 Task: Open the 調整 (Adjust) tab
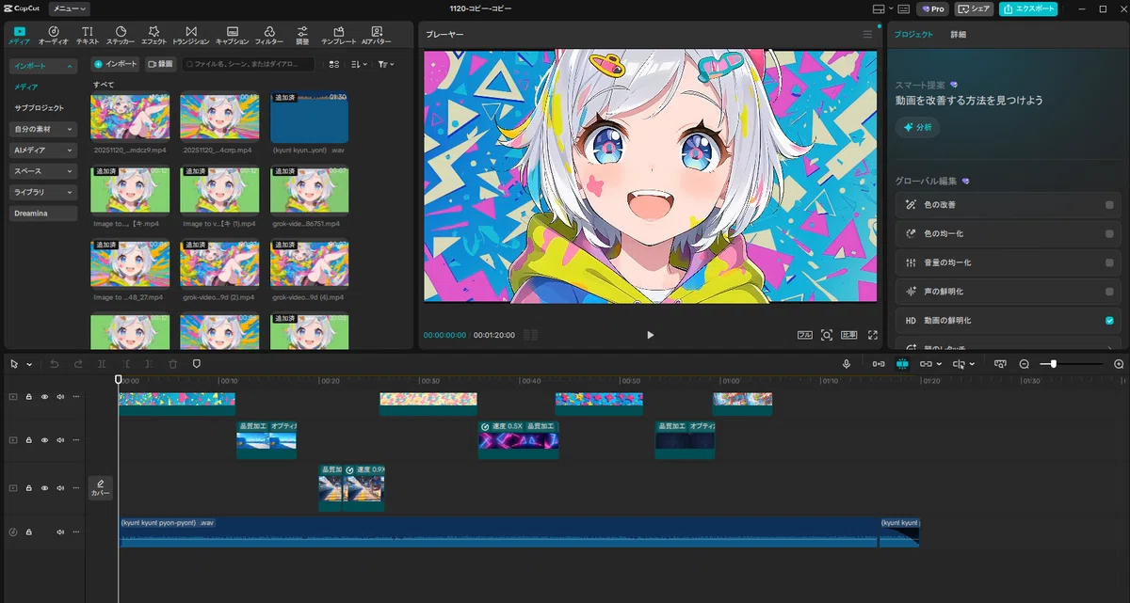[x=302, y=36]
